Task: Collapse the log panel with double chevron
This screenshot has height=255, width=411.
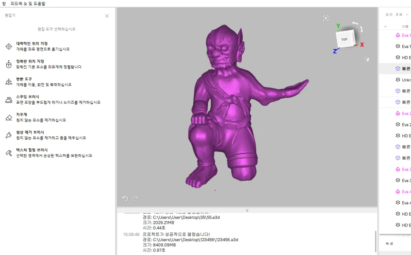Action: (x=247, y=210)
